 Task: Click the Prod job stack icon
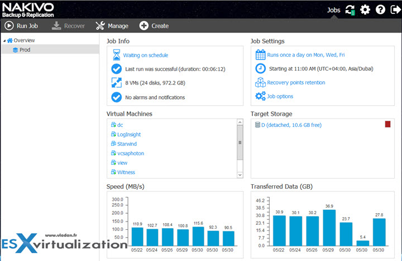pyautogui.click(x=16, y=50)
